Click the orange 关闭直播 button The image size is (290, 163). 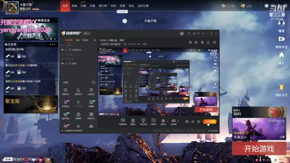pos(210,122)
